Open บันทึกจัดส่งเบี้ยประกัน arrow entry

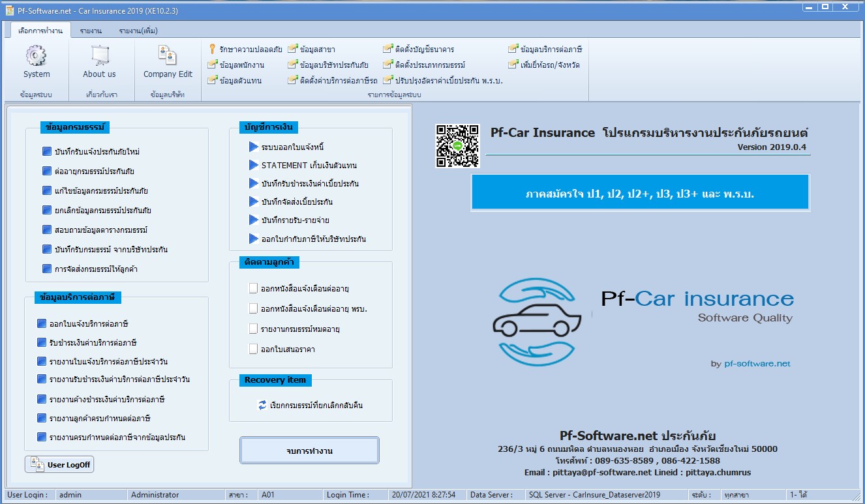(x=291, y=201)
